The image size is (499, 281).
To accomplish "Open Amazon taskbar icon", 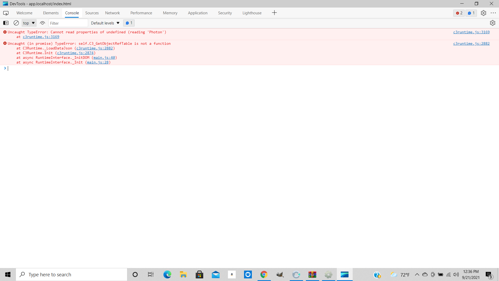I will coord(232,274).
